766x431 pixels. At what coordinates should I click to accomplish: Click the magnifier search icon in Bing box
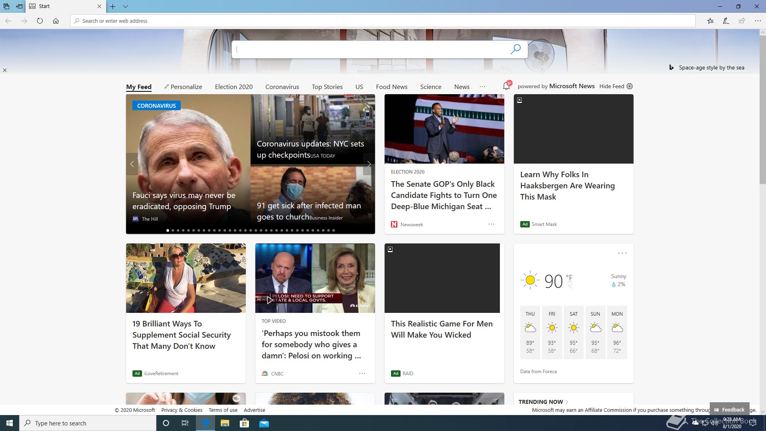[515, 49]
